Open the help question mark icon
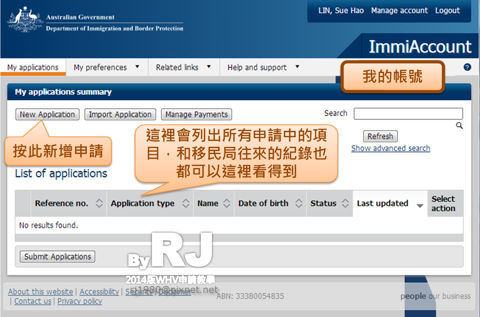Image resolution: width=480 pixels, height=317 pixels. click(467, 67)
